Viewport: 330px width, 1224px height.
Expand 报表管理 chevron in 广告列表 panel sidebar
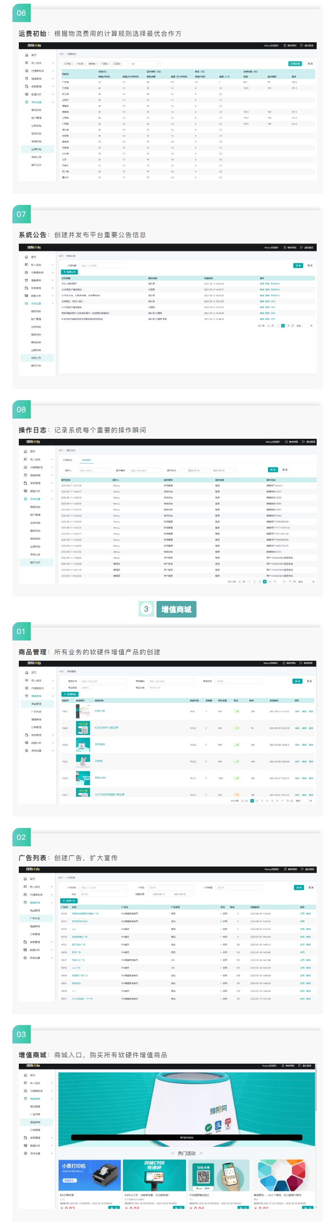coord(52,942)
